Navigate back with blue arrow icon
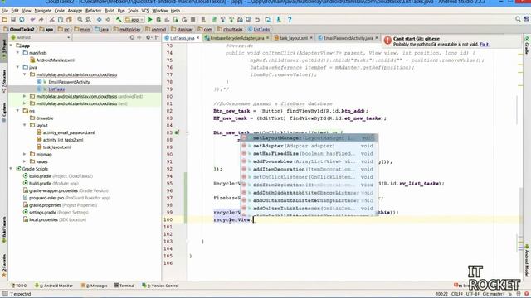 pyautogui.click(x=100, y=20)
